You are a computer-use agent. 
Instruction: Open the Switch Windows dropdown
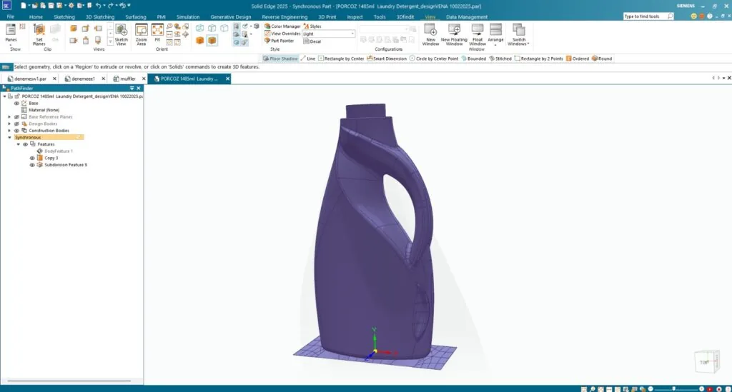point(519,34)
